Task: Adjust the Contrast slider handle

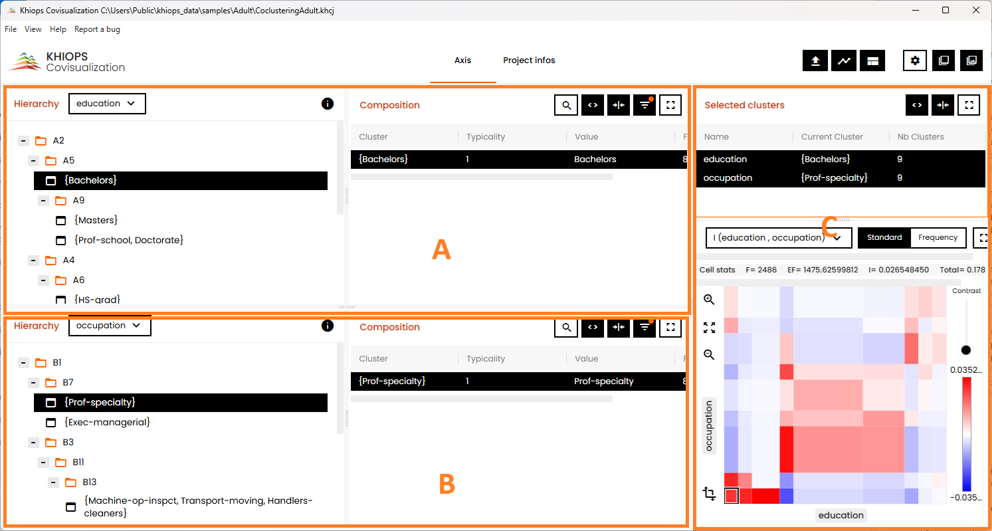Action: pyautogui.click(x=966, y=350)
